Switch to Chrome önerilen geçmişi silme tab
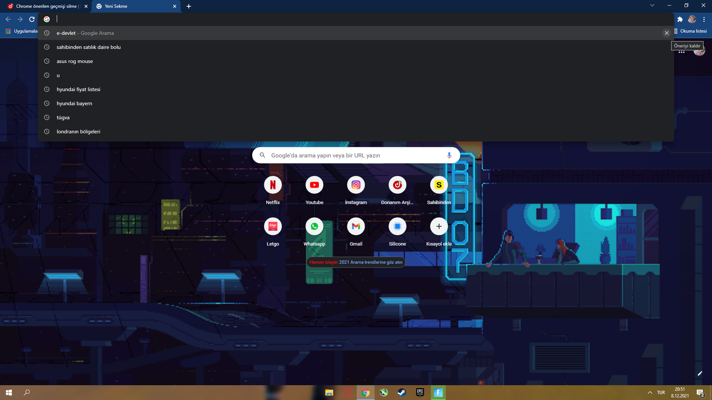This screenshot has height=400, width=712. tap(46, 6)
